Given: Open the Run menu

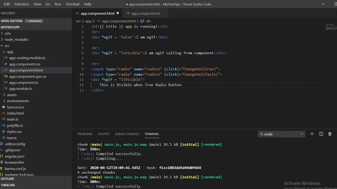Looking at the screenshot, I should coord(57,4).
